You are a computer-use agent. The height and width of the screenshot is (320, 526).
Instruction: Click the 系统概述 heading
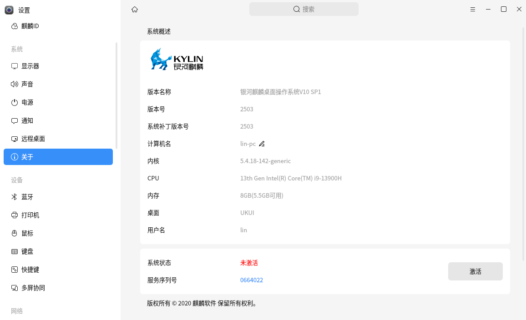tap(159, 31)
